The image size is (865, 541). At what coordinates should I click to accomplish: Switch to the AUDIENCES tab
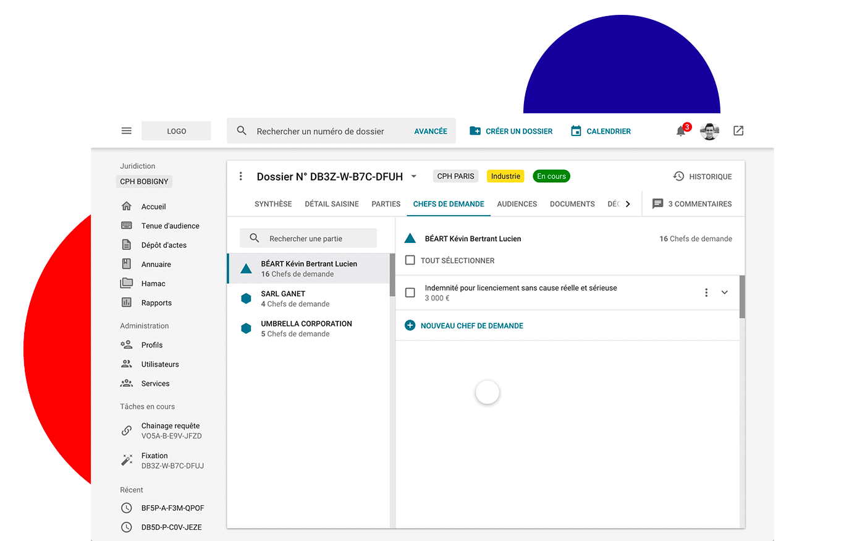517,204
